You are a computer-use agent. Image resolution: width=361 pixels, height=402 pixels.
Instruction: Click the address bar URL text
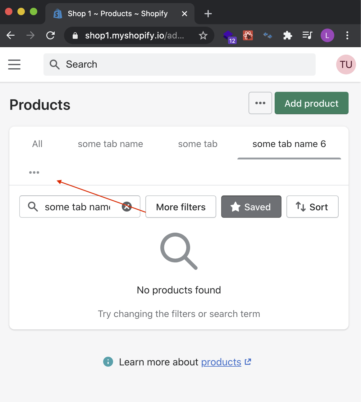(x=135, y=36)
